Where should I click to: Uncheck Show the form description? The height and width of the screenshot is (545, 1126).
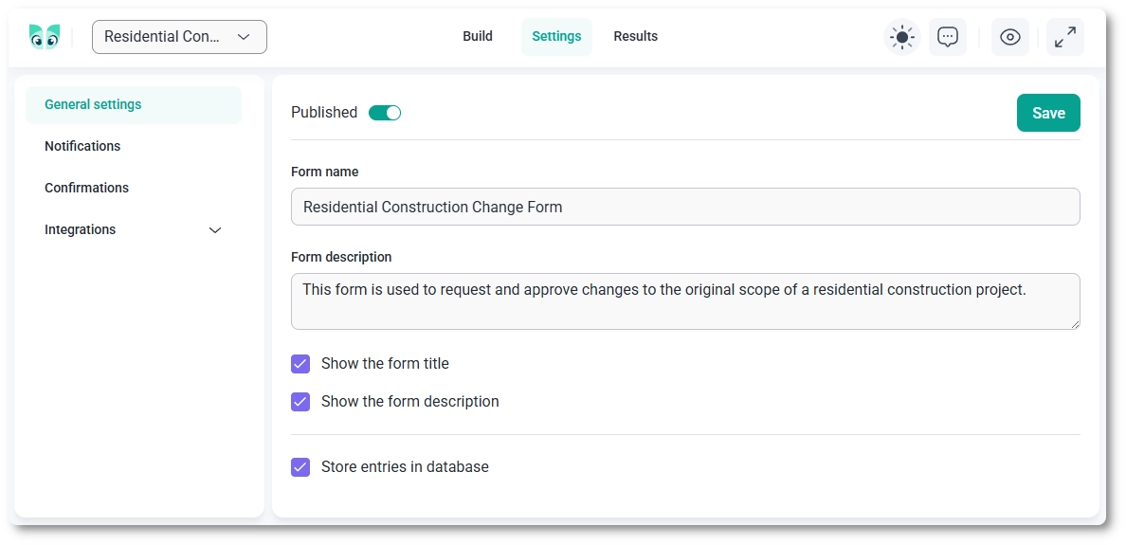[x=300, y=401]
